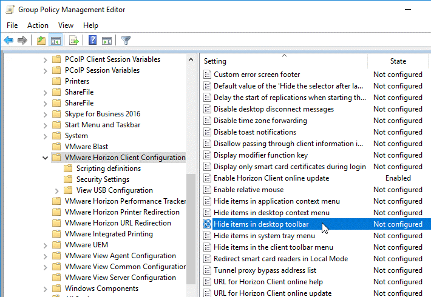Click the policy icon beside Custom error screen footer
This screenshot has width=431, height=297.
tap(207, 75)
